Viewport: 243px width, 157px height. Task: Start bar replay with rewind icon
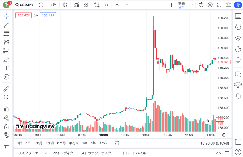click(x=106, y=5)
